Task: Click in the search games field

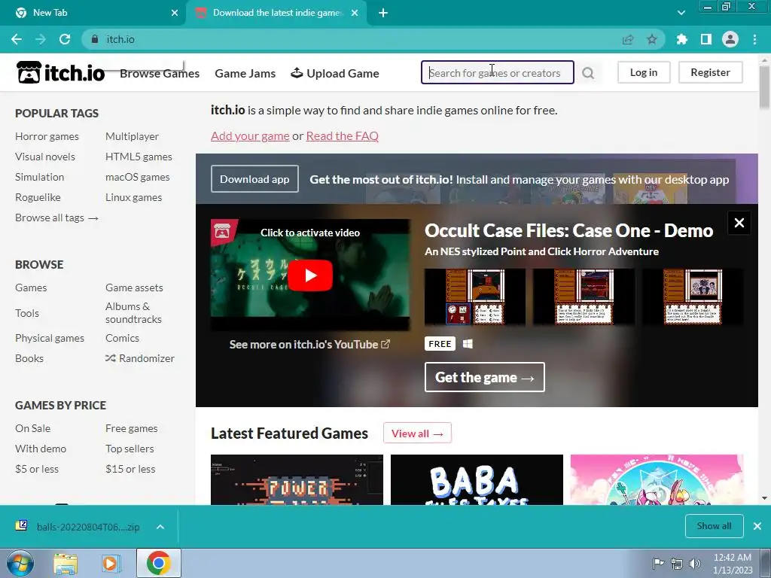Action: (x=497, y=73)
